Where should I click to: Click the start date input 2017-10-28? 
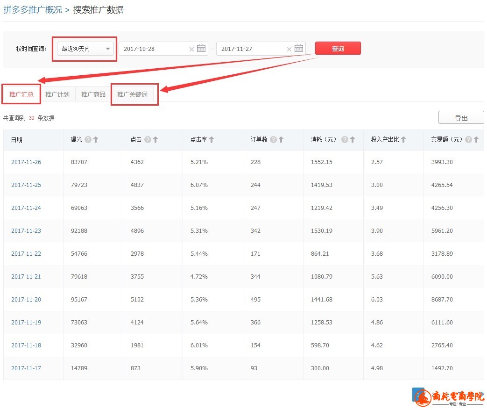(x=163, y=49)
